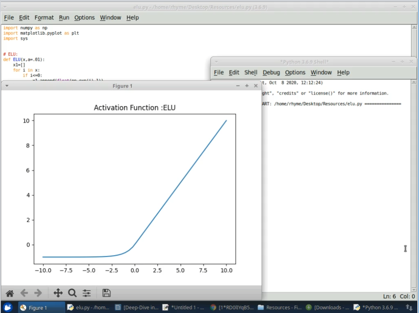The image size is (419, 313).
Task: Activate the Zoom-to-rectangle magnifier tool
Action: 72,293
